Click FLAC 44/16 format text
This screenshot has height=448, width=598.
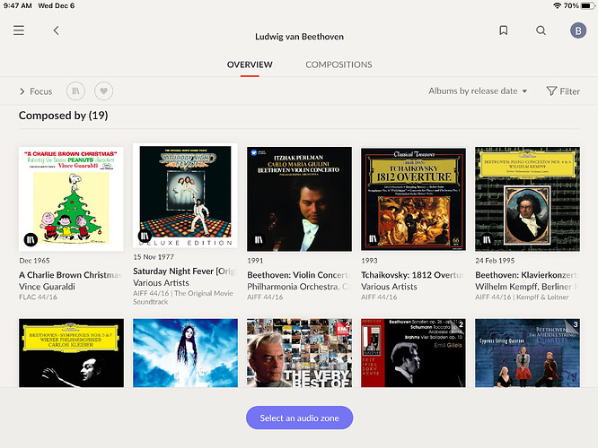(38, 297)
